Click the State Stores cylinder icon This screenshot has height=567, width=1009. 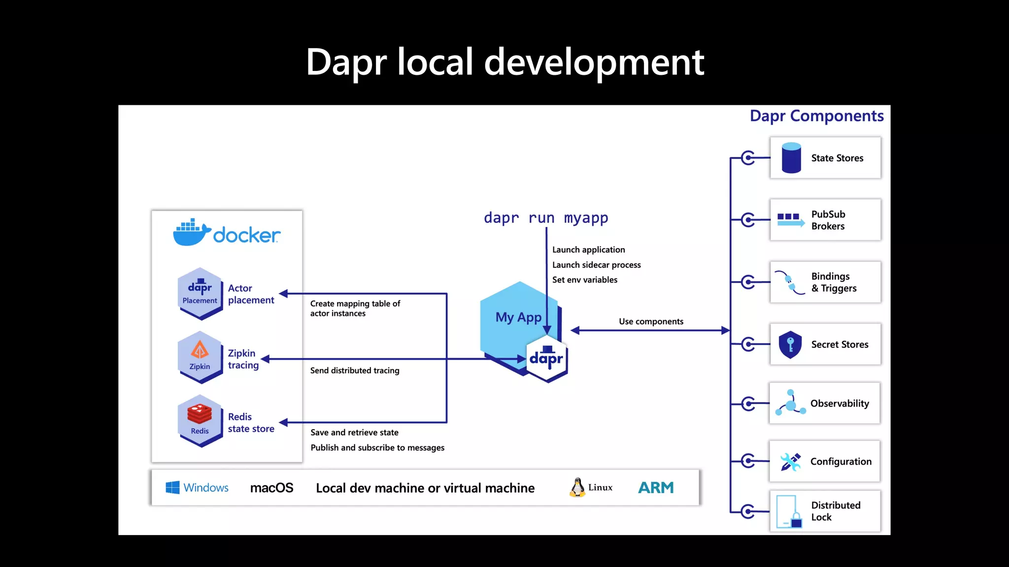pos(791,158)
